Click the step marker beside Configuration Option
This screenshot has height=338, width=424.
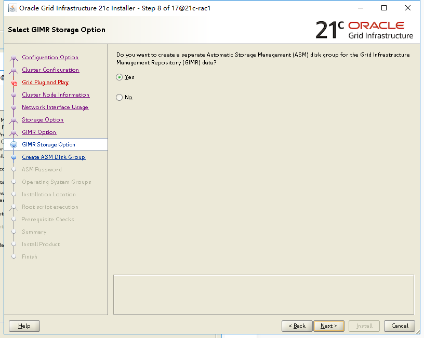click(x=14, y=58)
